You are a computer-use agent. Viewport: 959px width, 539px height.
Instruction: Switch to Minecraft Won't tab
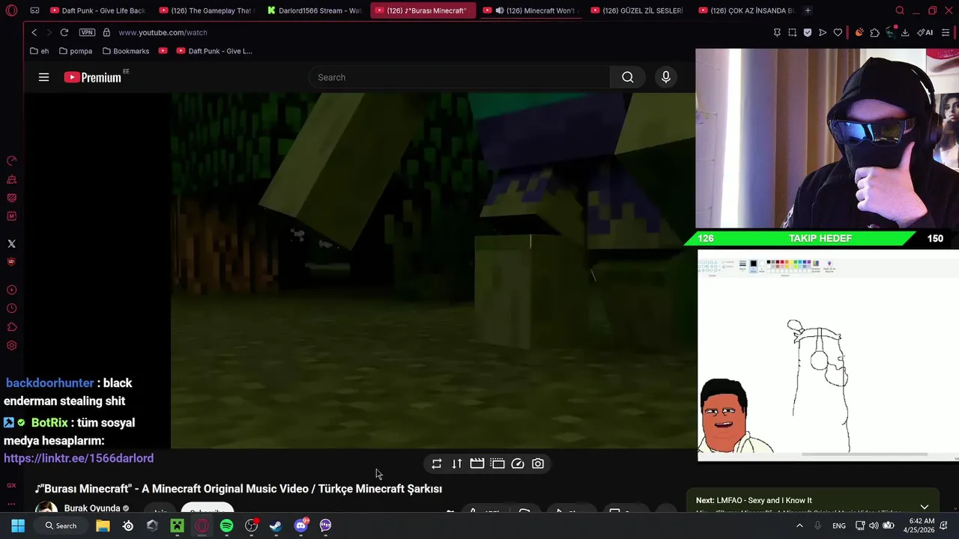(x=530, y=10)
